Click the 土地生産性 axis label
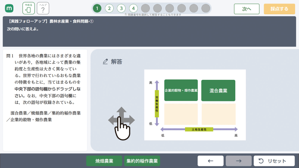The width and height of the screenshot is (299, 168). click(199, 129)
